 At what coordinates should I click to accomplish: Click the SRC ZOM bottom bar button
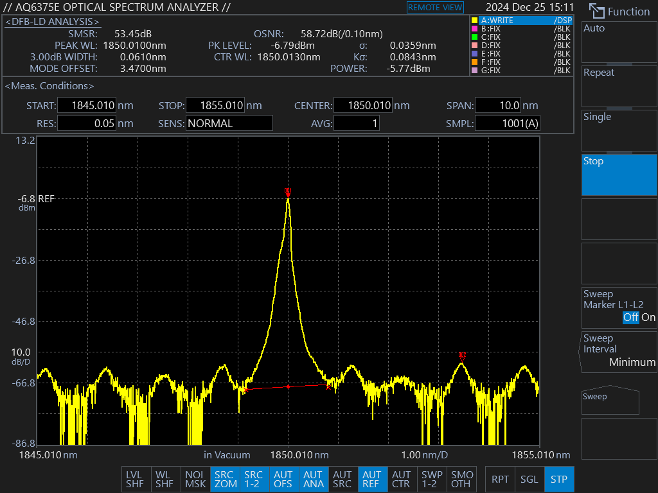point(226,479)
